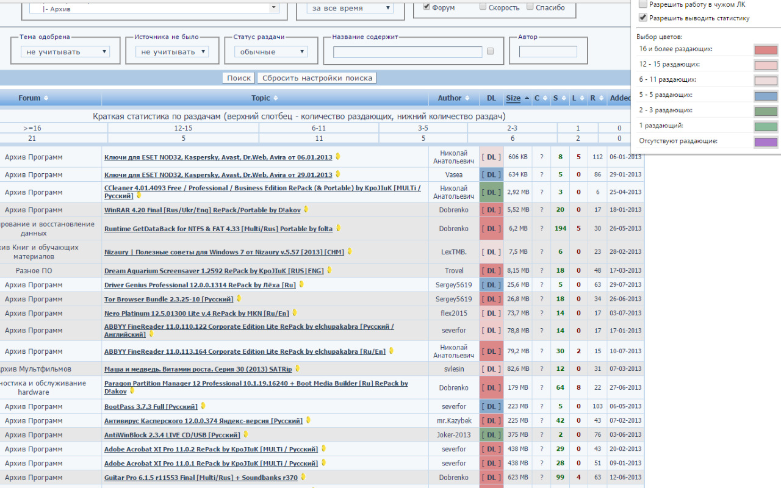The image size is (781, 488).
Task: Click yellow icon after Dream Aquarium Screensaver topic
Action: tap(329, 270)
